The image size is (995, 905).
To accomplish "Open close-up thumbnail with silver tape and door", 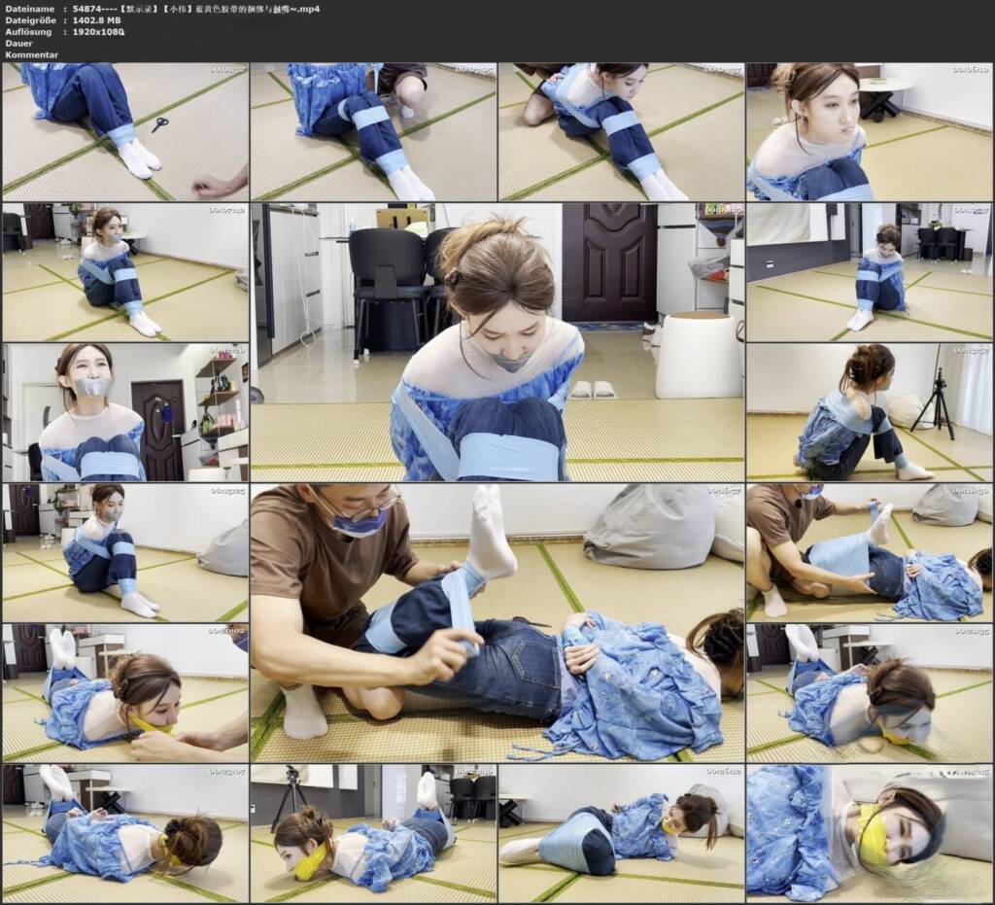I will tap(125, 412).
